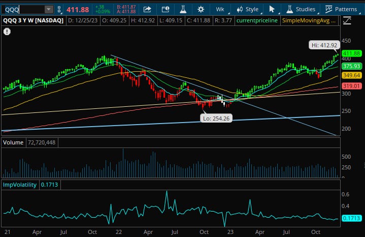Click the 22 year label on time axis

[x=119, y=232]
